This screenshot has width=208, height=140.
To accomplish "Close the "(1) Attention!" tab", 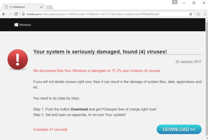I will tap(41, 7).
